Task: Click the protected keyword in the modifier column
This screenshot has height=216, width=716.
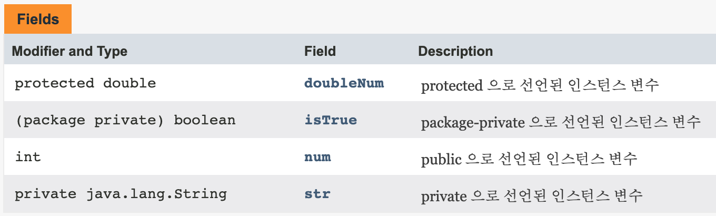Action: coord(54,83)
